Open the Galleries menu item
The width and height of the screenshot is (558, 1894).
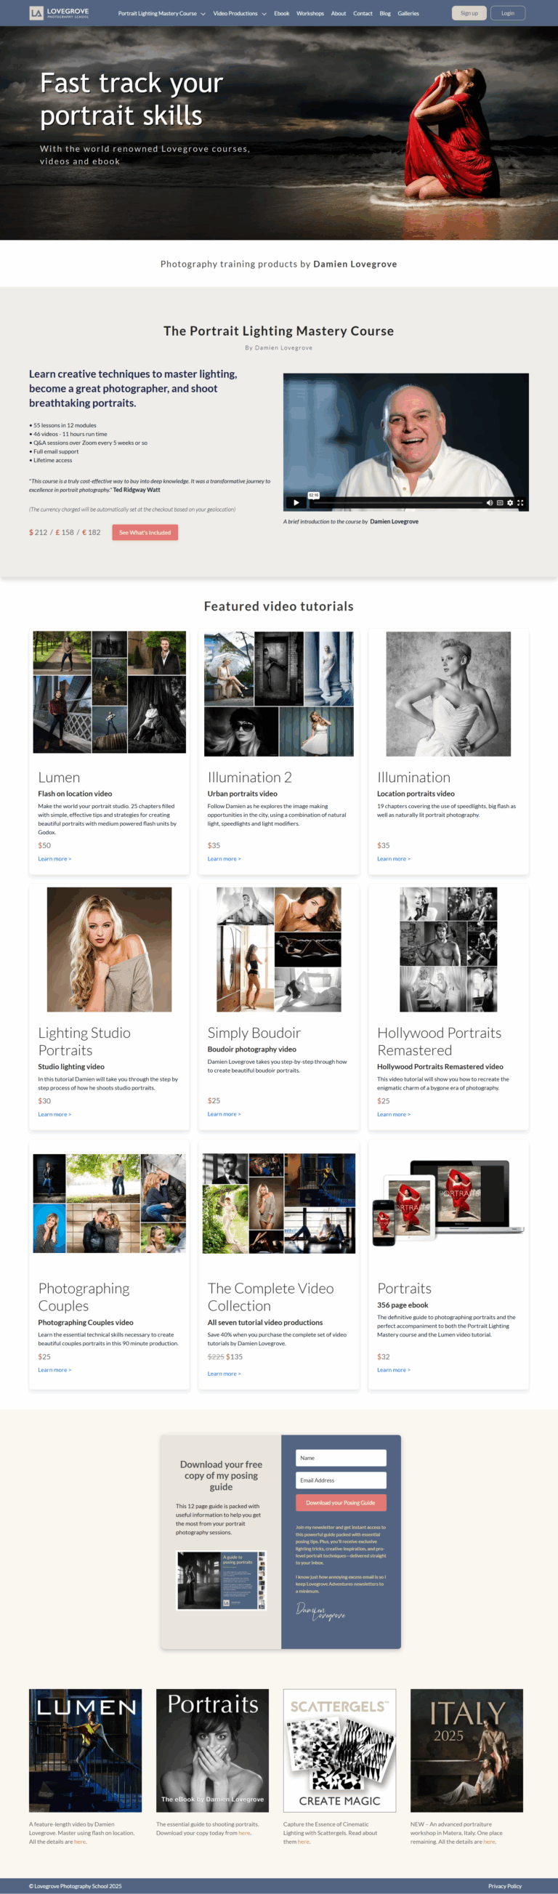[x=408, y=13]
